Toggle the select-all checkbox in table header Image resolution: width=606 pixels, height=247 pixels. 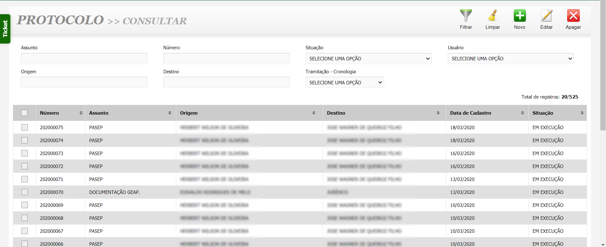pos(24,113)
